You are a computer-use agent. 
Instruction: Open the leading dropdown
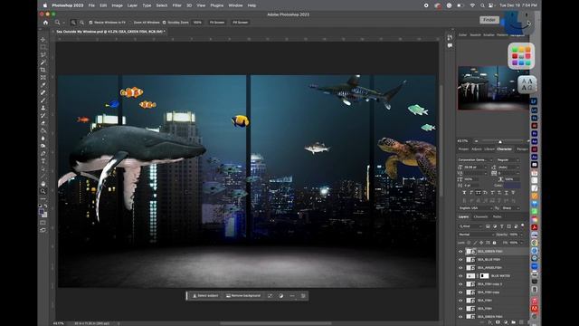pyautogui.click(x=508, y=167)
